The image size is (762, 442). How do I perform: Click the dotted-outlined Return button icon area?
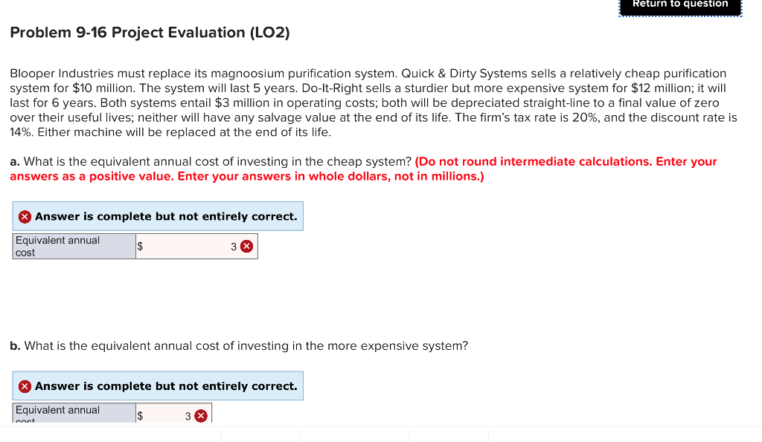(x=679, y=7)
